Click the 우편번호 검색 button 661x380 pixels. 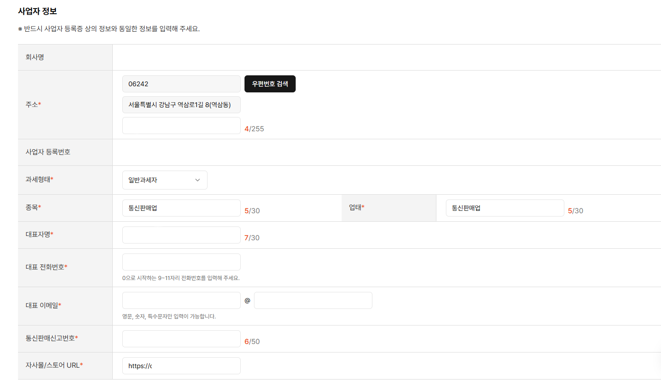click(270, 84)
